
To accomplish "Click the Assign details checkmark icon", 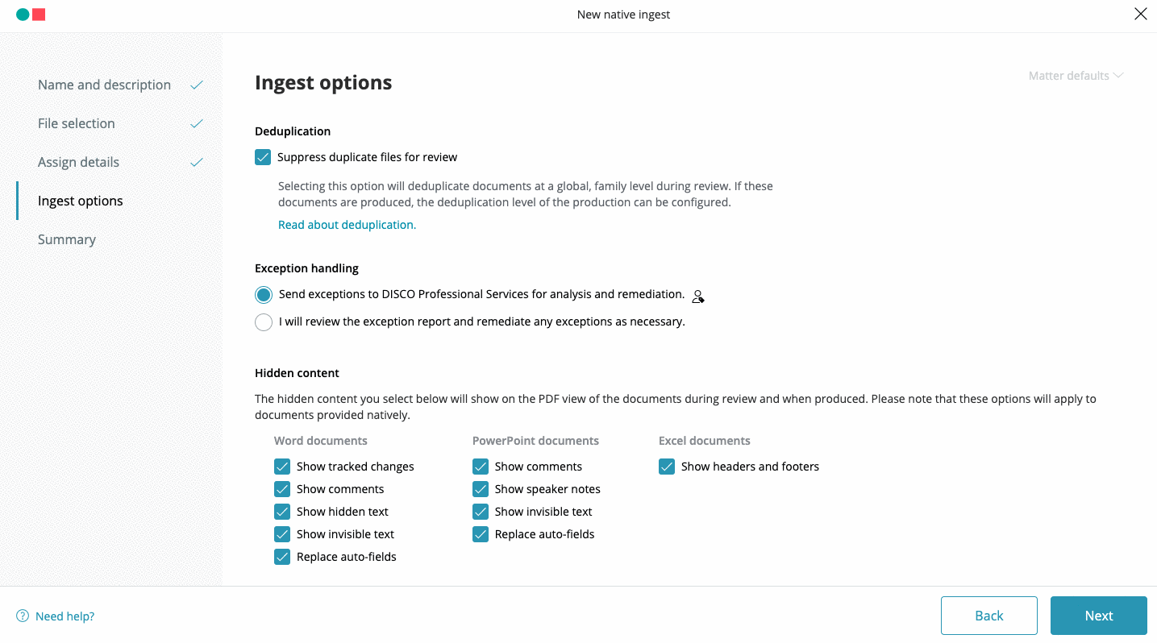I will pyautogui.click(x=197, y=162).
